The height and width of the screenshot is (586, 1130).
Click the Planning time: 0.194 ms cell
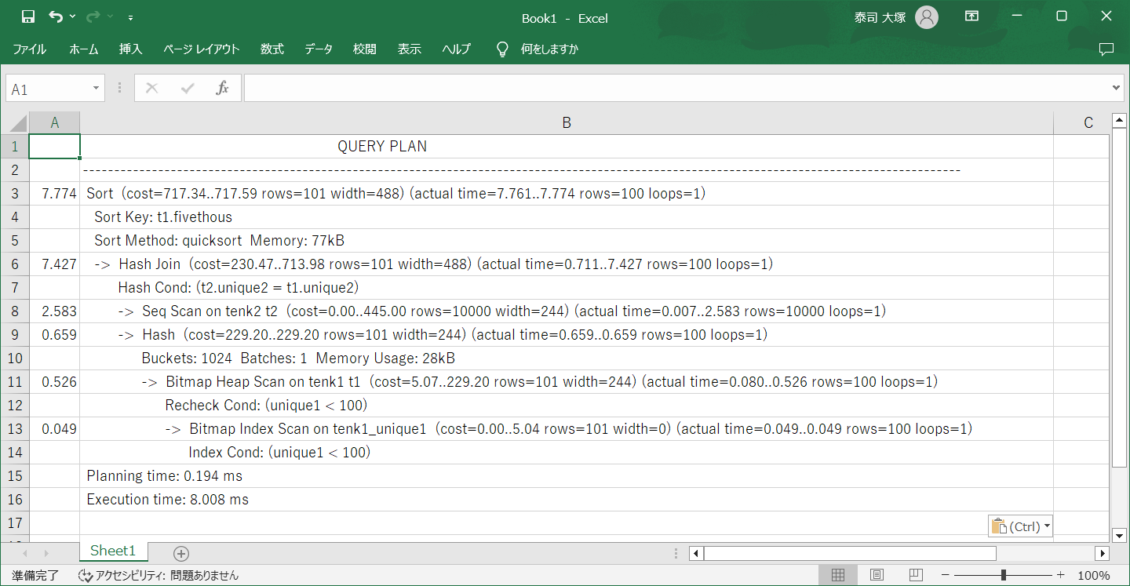(567, 476)
